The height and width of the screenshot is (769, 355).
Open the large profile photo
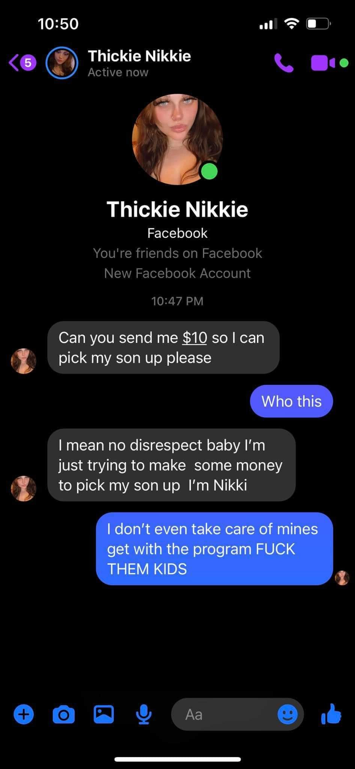pyautogui.click(x=177, y=139)
